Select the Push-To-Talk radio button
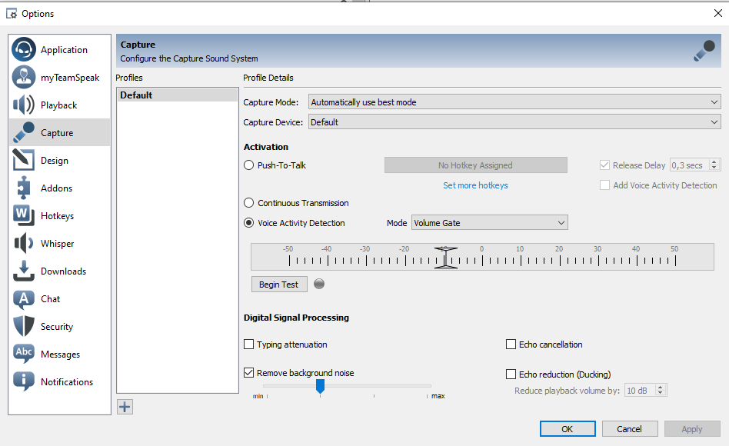This screenshot has height=446, width=729. [248, 165]
